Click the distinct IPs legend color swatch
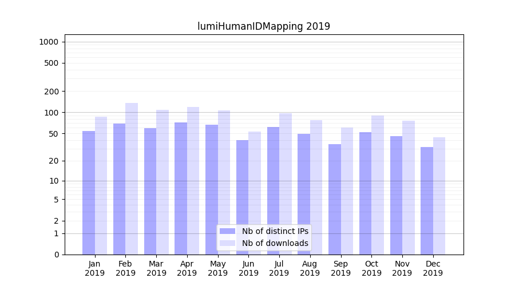Viewport: 515px width, 286px height. (x=227, y=231)
